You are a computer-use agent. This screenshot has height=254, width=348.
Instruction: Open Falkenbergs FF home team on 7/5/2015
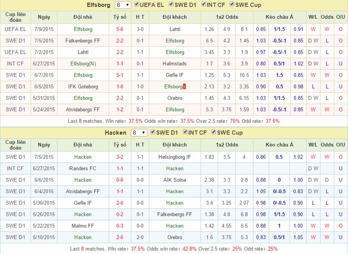coord(83,41)
